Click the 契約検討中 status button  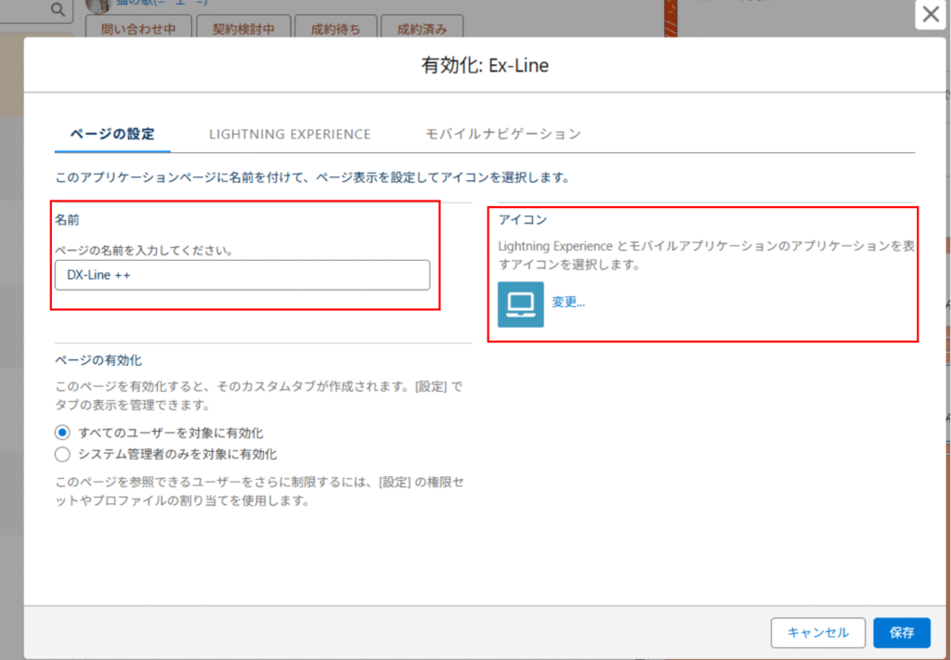click(x=243, y=29)
